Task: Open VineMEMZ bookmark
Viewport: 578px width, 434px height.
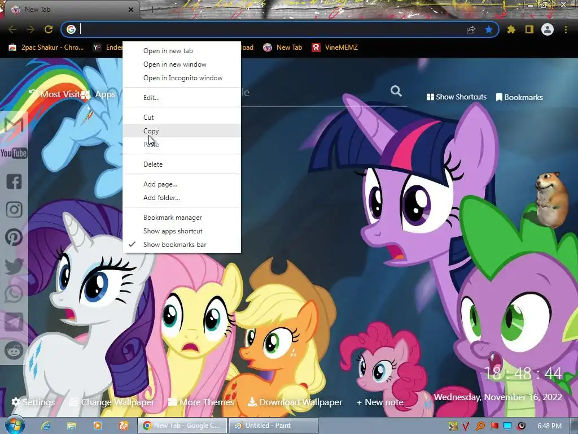Action: tap(335, 47)
